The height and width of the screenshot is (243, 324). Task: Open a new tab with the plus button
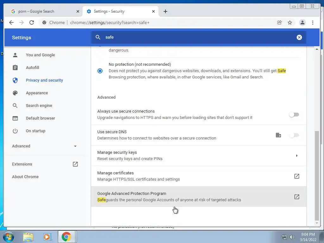tap(165, 11)
